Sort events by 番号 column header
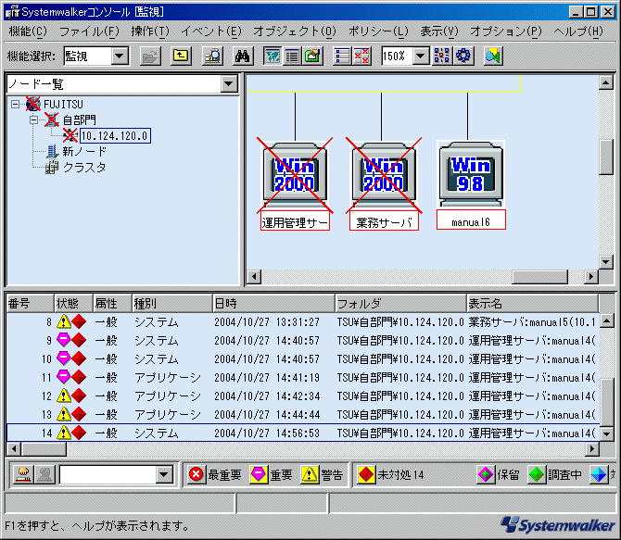621x540 pixels. [30, 303]
